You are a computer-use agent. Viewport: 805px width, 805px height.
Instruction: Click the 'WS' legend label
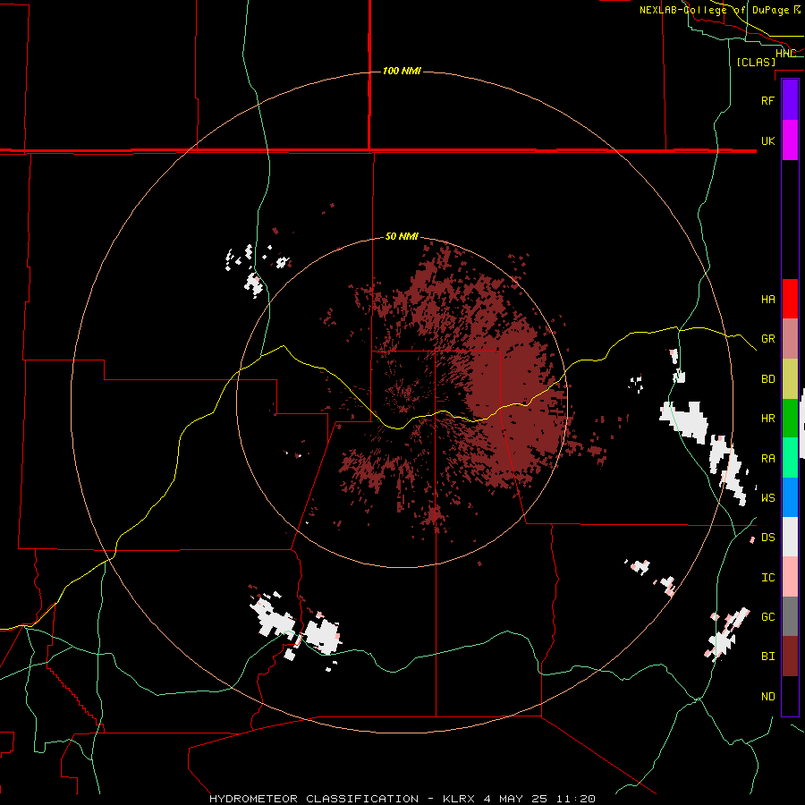coord(767,498)
